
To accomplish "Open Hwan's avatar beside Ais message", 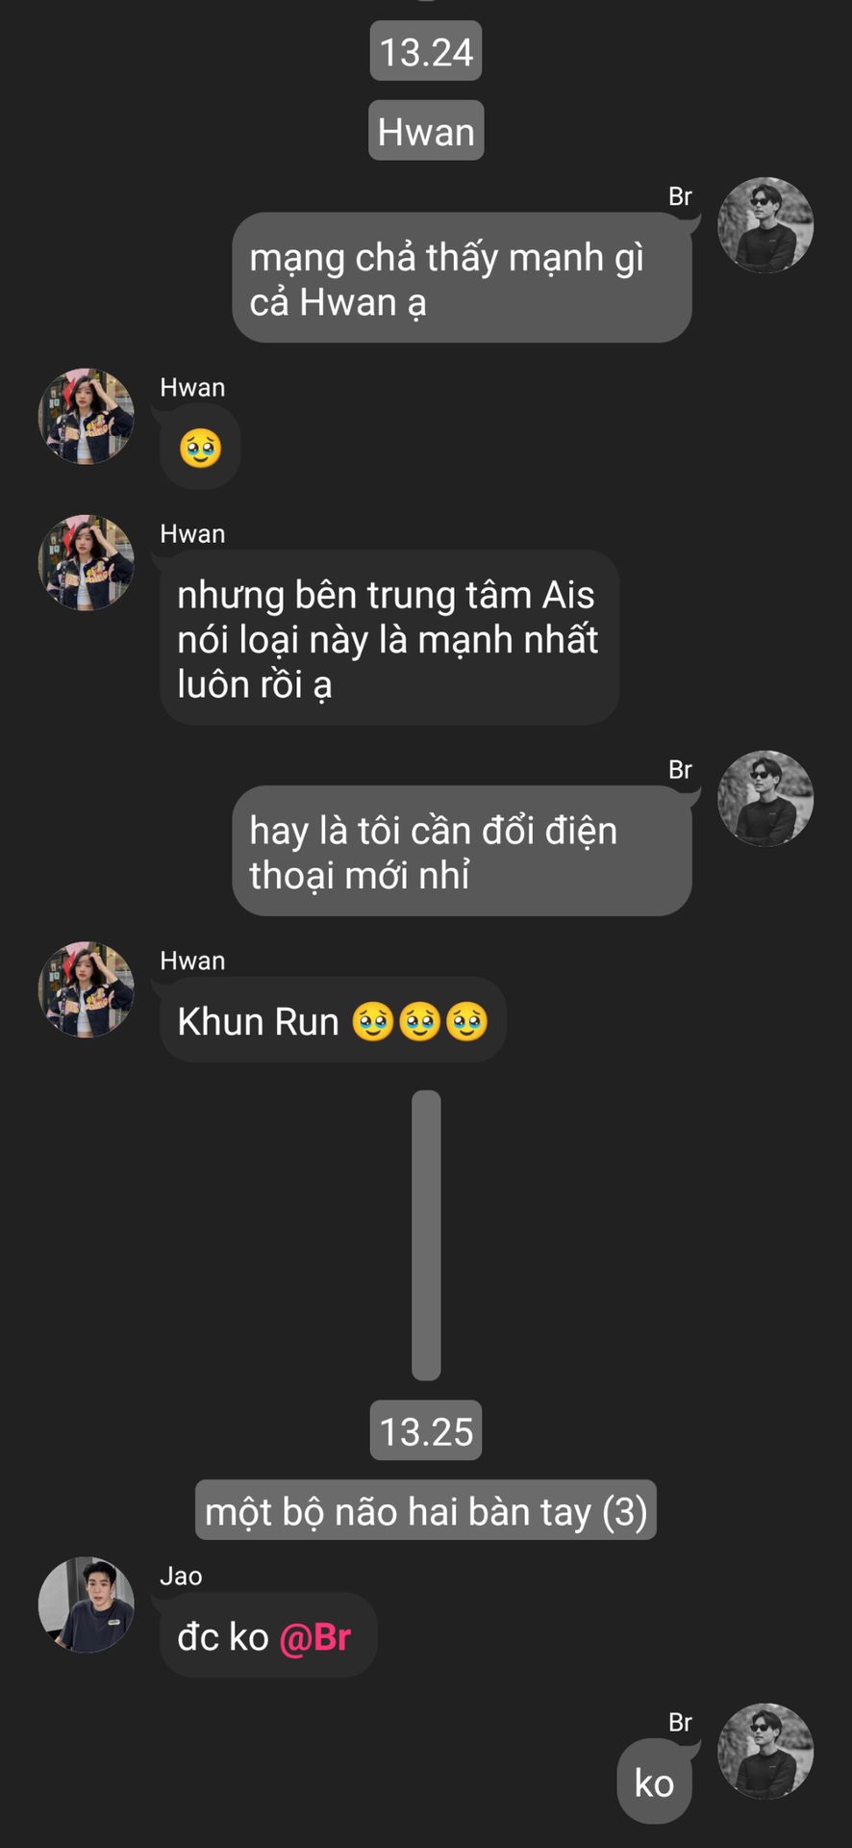I will (x=86, y=562).
